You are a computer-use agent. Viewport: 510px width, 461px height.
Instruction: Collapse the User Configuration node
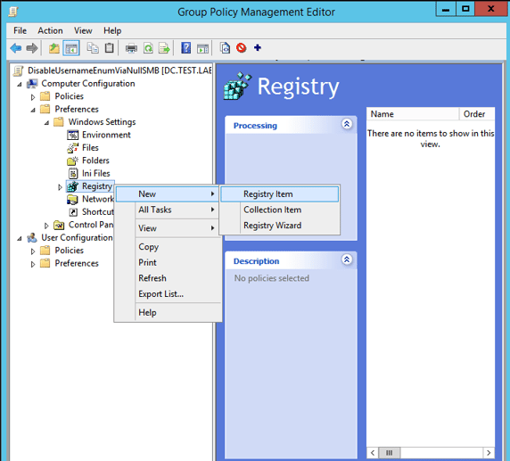20,238
